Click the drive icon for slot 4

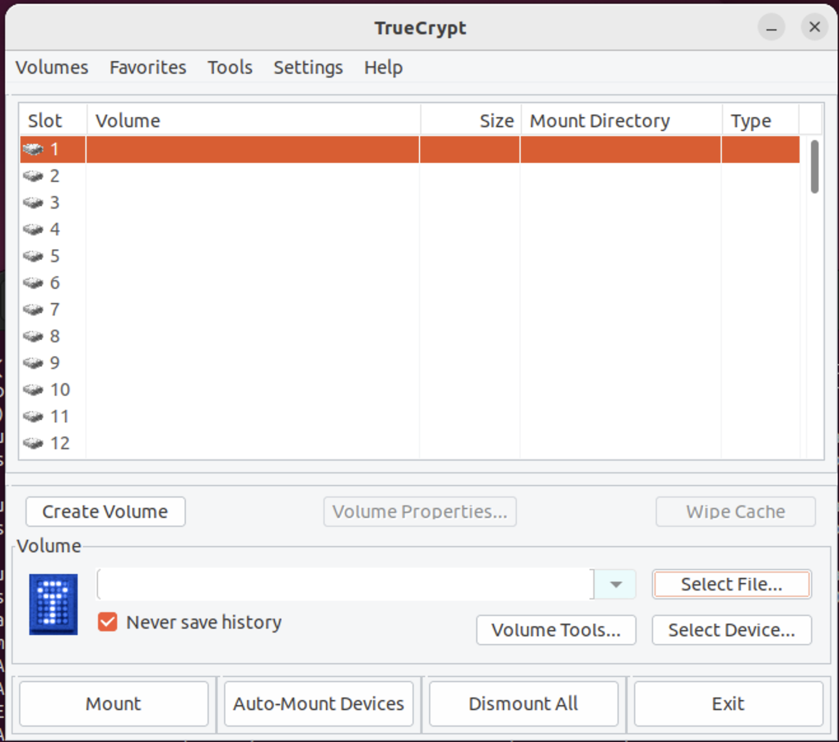pyautogui.click(x=32, y=230)
